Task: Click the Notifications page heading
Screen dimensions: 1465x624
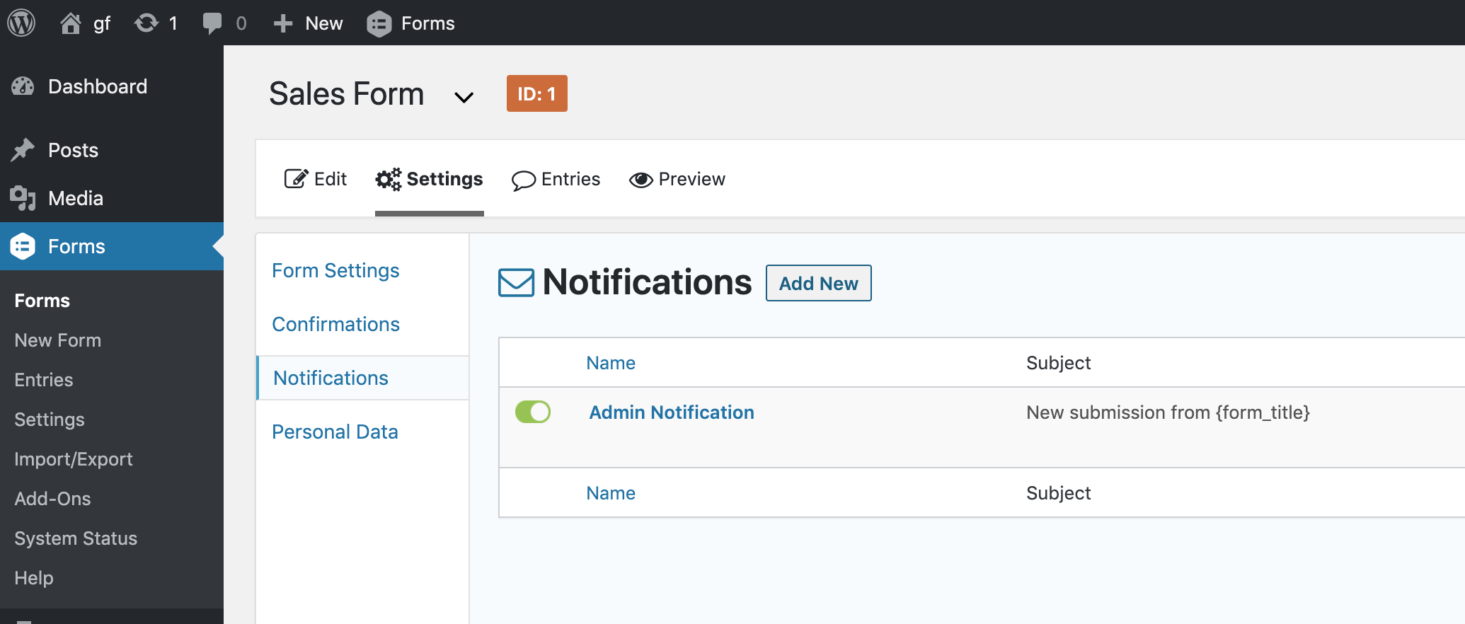Action: 647,282
